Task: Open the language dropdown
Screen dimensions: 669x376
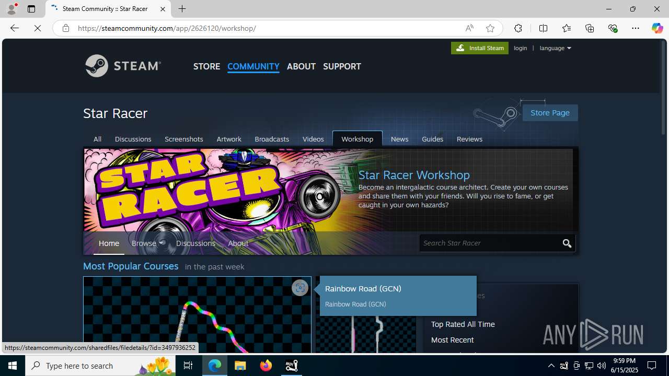Action: coord(555,48)
